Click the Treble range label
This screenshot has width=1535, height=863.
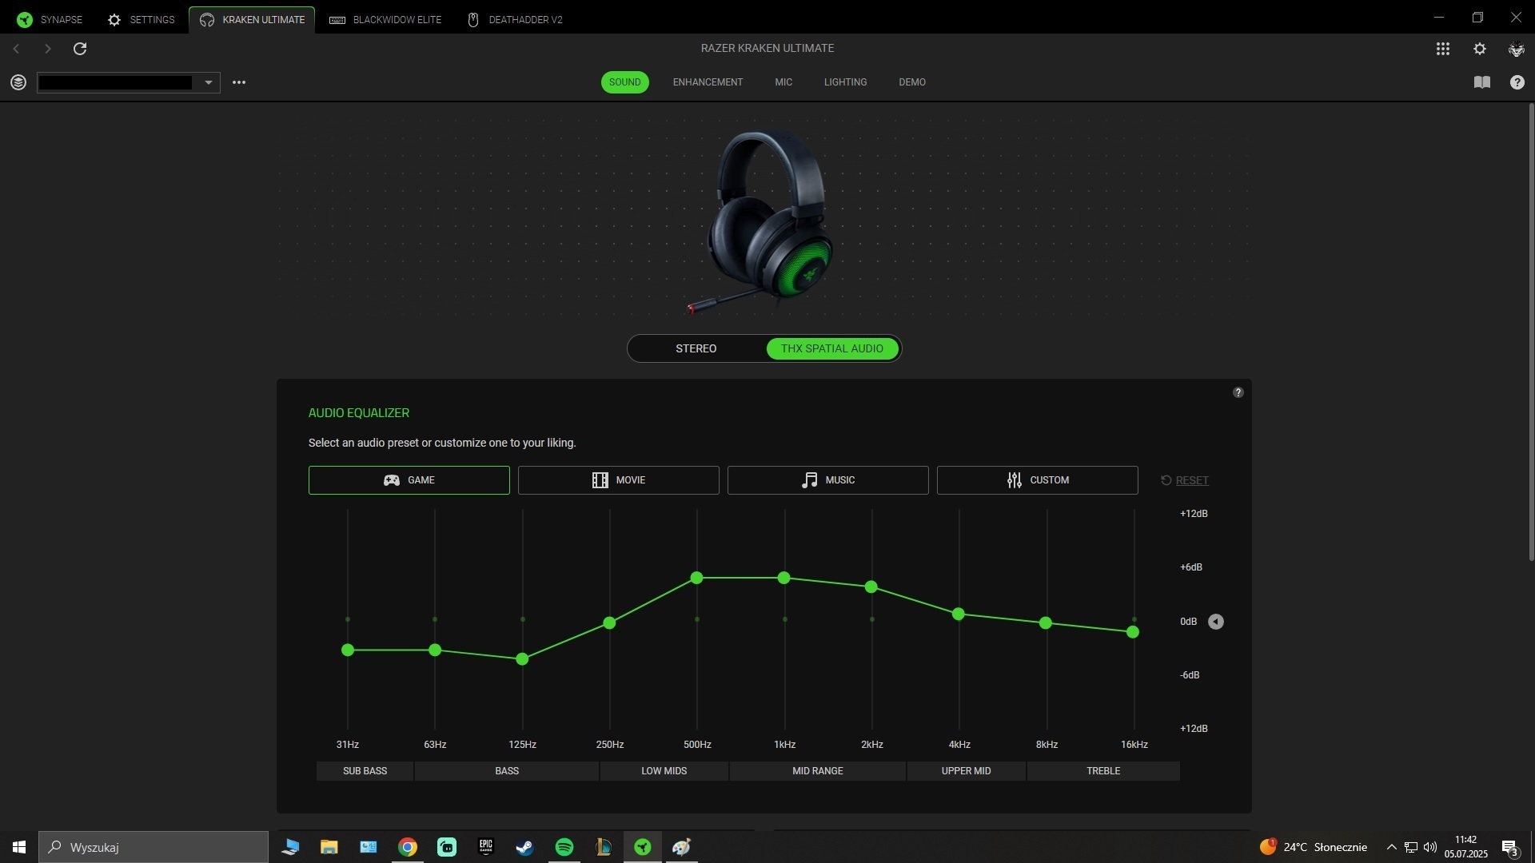1103,771
